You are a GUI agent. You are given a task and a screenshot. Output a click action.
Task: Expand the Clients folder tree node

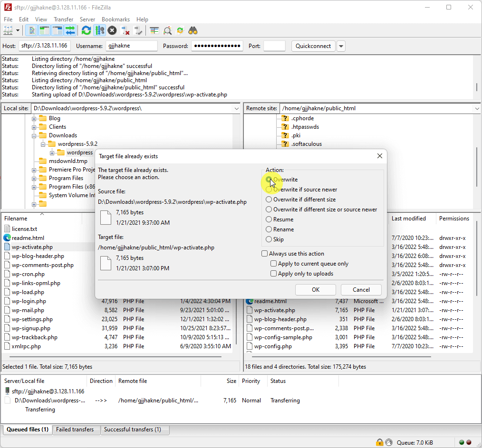click(34, 127)
